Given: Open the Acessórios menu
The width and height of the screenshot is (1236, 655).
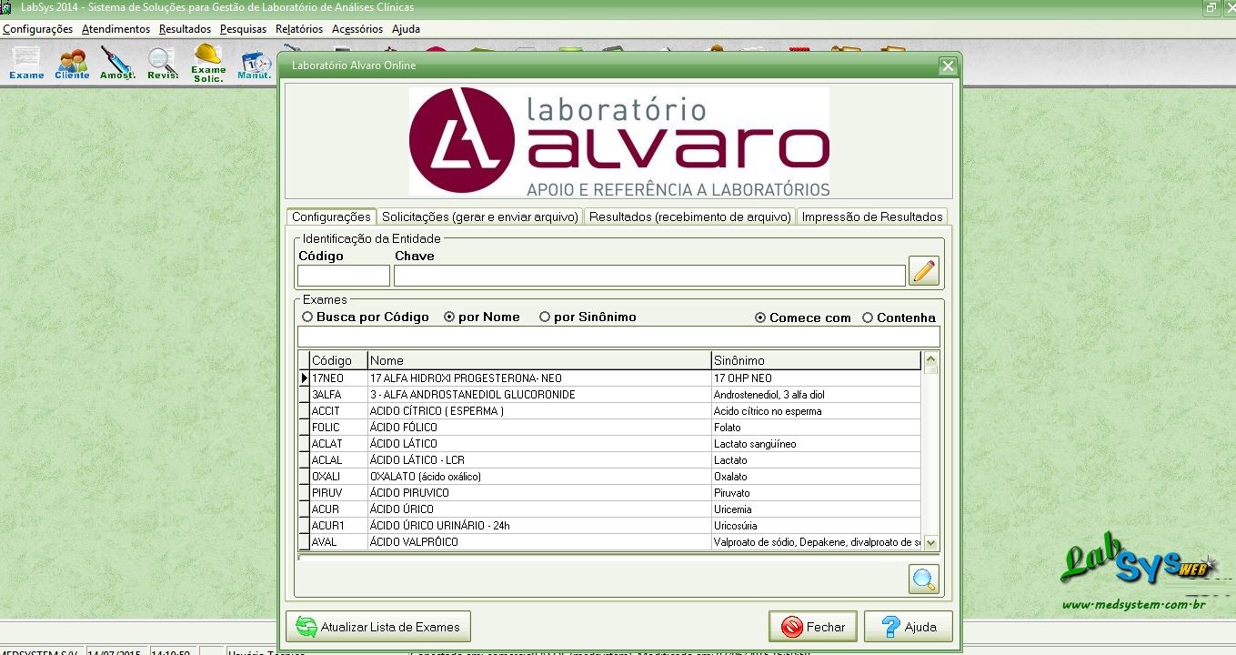Looking at the screenshot, I should [357, 29].
